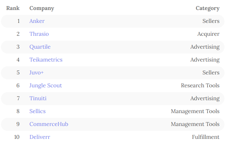
Task: Click rank number 1 cell
Action: [x=18, y=21]
